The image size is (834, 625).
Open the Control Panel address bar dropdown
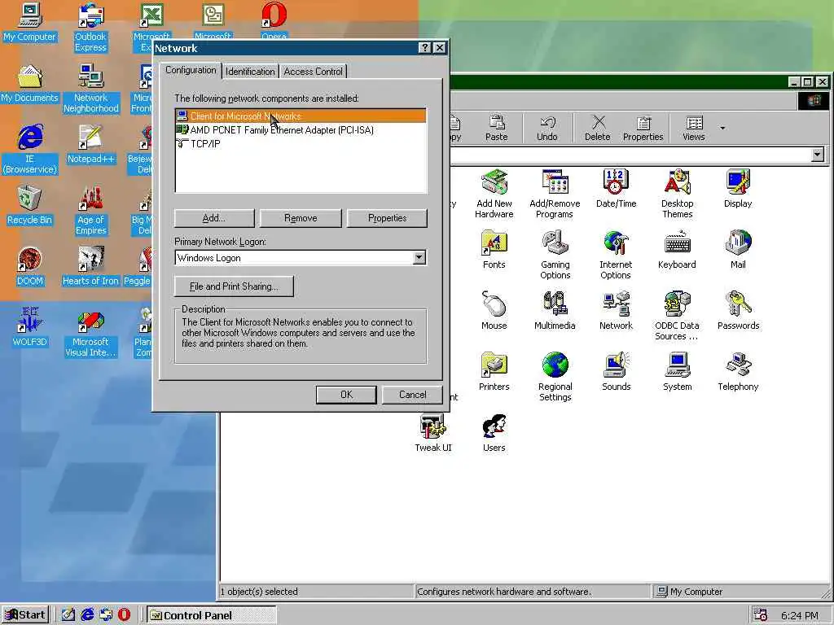click(x=818, y=155)
